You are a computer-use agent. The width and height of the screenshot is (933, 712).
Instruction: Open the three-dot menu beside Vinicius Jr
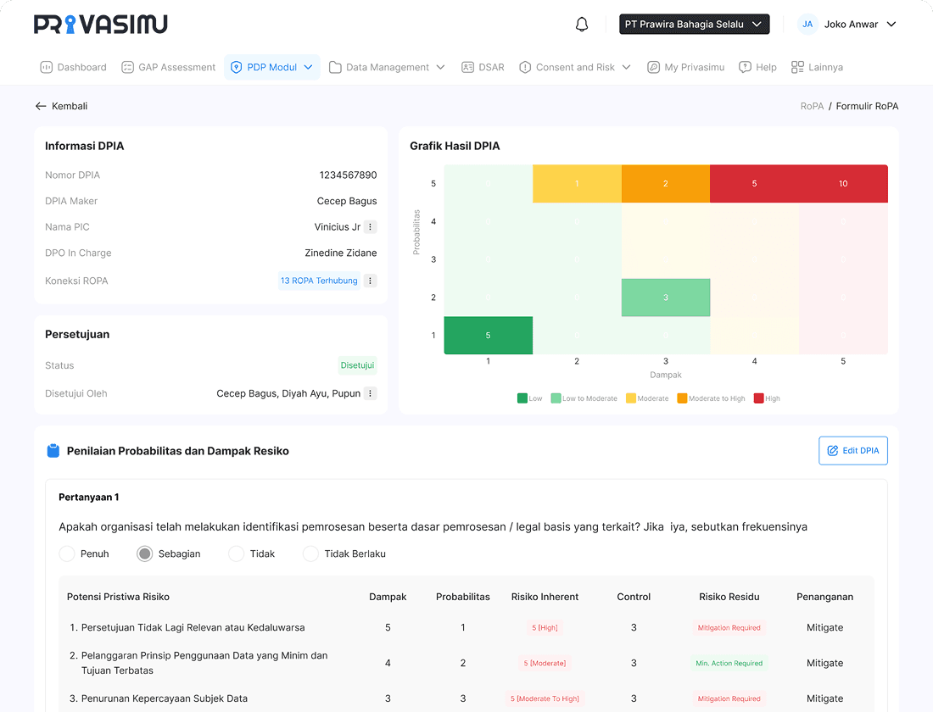[370, 226]
